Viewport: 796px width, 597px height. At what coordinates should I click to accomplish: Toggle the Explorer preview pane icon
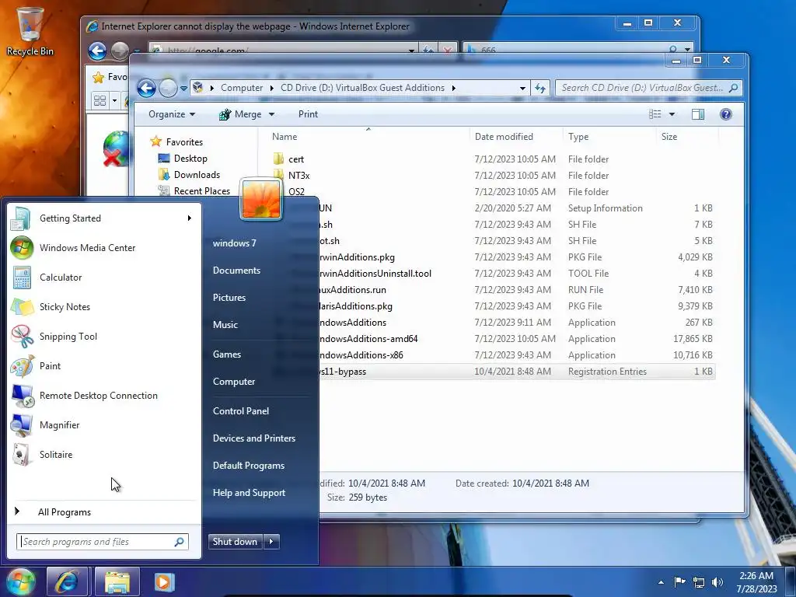pyautogui.click(x=698, y=114)
